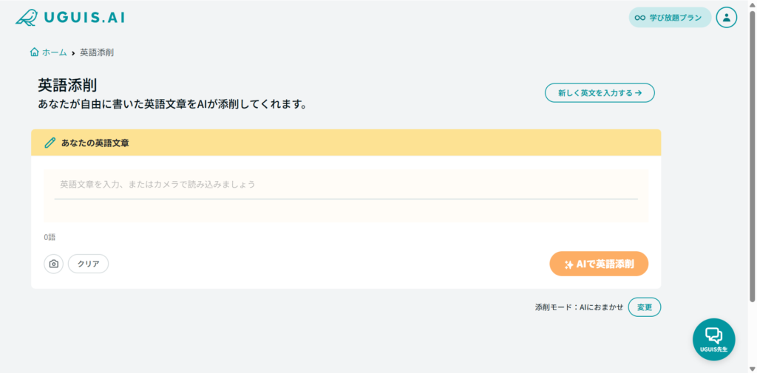Go to ホーム via the breadcrumb link

coord(54,52)
